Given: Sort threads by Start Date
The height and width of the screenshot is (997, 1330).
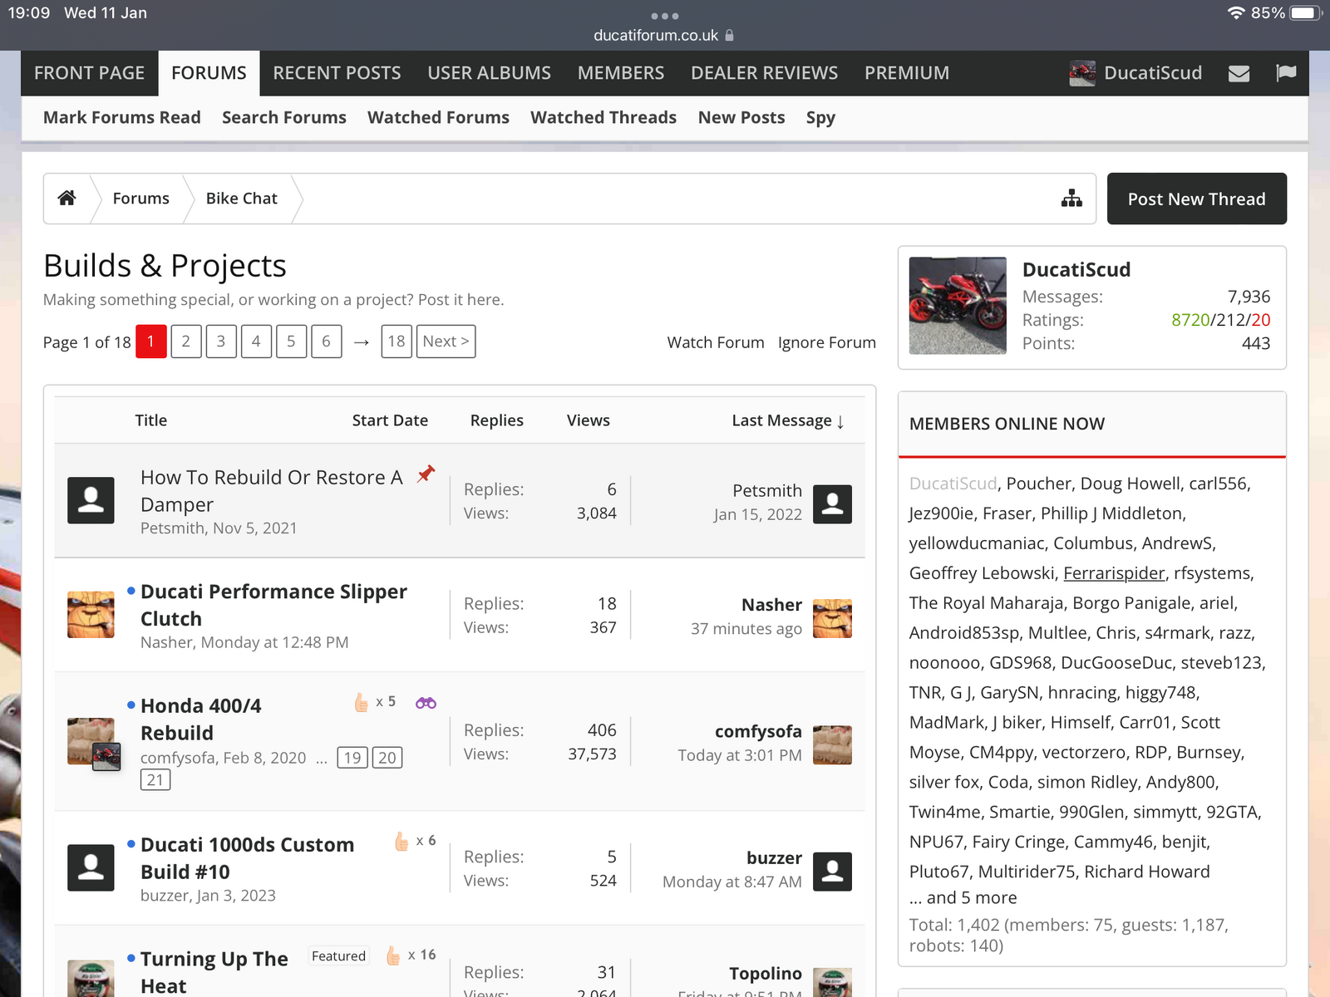Looking at the screenshot, I should click(x=390, y=420).
